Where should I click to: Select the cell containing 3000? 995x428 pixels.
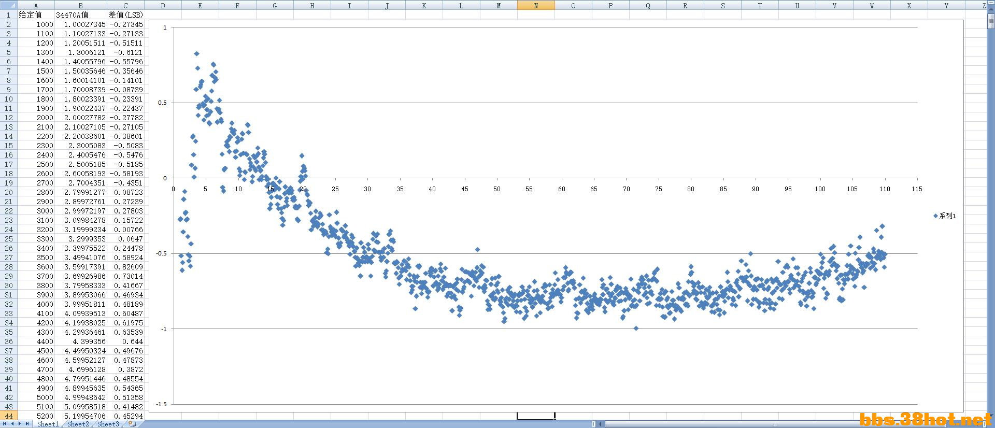36,210
